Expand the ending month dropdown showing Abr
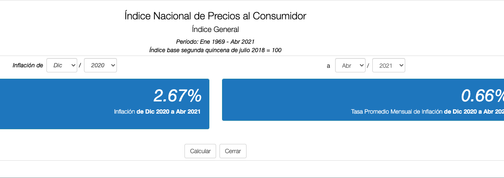Viewport: 504px width, 178px height. pyautogui.click(x=350, y=65)
